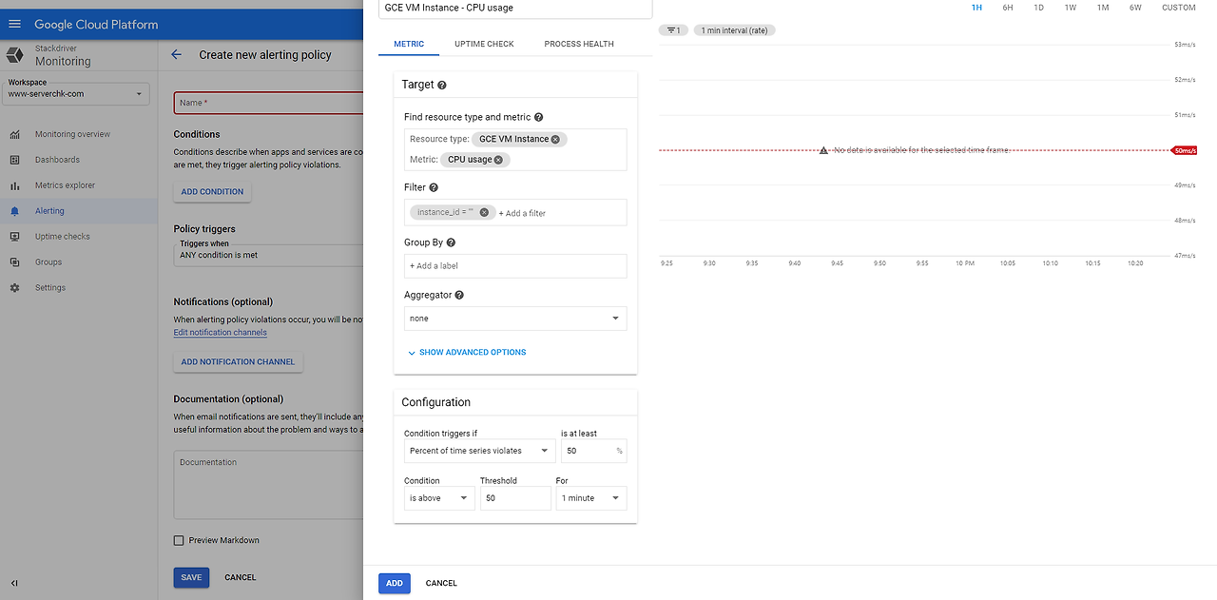Open the For 1 minute dropdown
The image size is (1217, 600).
(x=591, y=498)
